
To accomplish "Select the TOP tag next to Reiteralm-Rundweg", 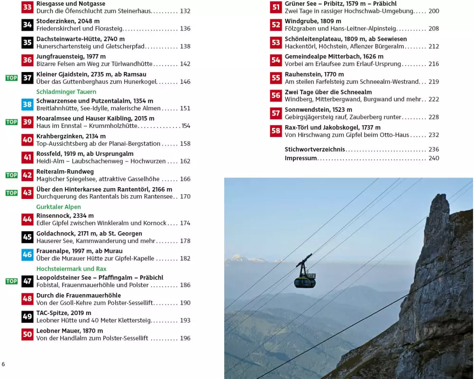I will [11, 175].
